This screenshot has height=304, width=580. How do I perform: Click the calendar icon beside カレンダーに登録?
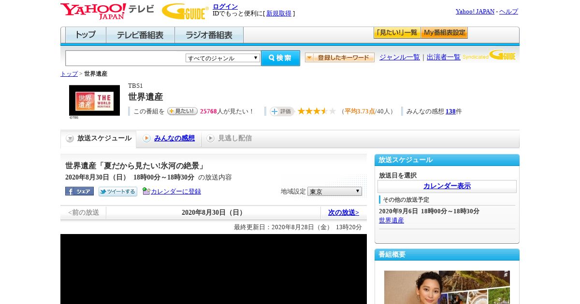pyautogui.click(x=146, y=191)
